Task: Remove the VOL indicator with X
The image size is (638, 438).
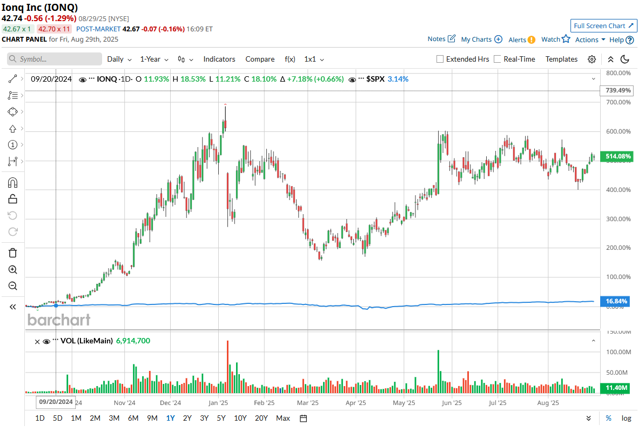Action: pos(37,341)
